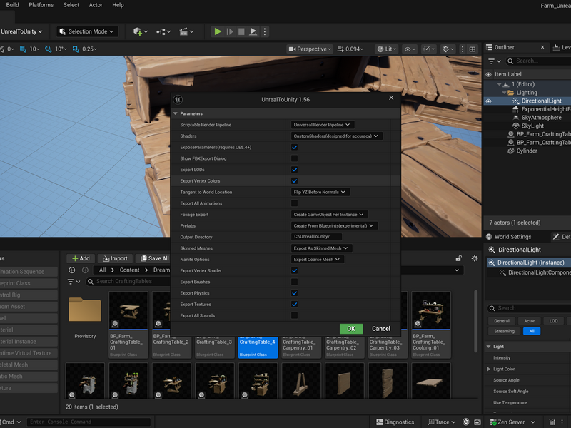Select SkyAtmosphere in the Outliner
The height and width of the screenshot is (428, 571).
click(541, 118)
